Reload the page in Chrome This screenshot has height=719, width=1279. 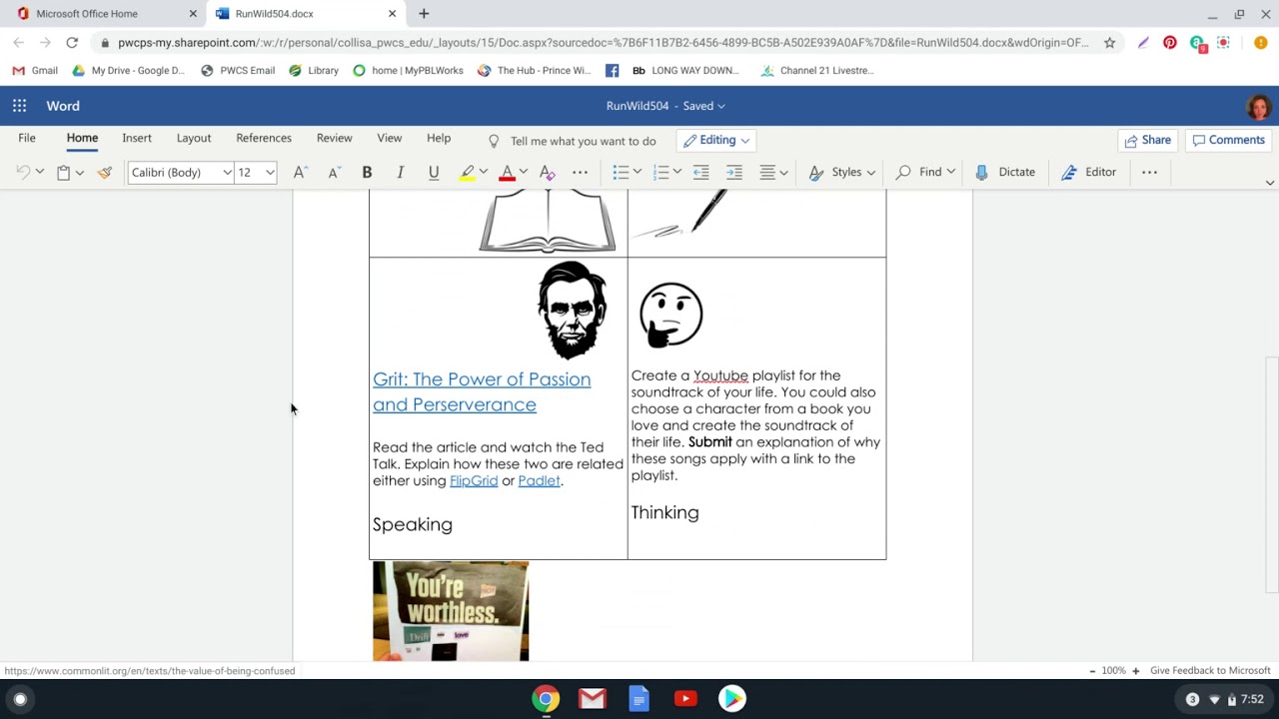click(72, 43)
